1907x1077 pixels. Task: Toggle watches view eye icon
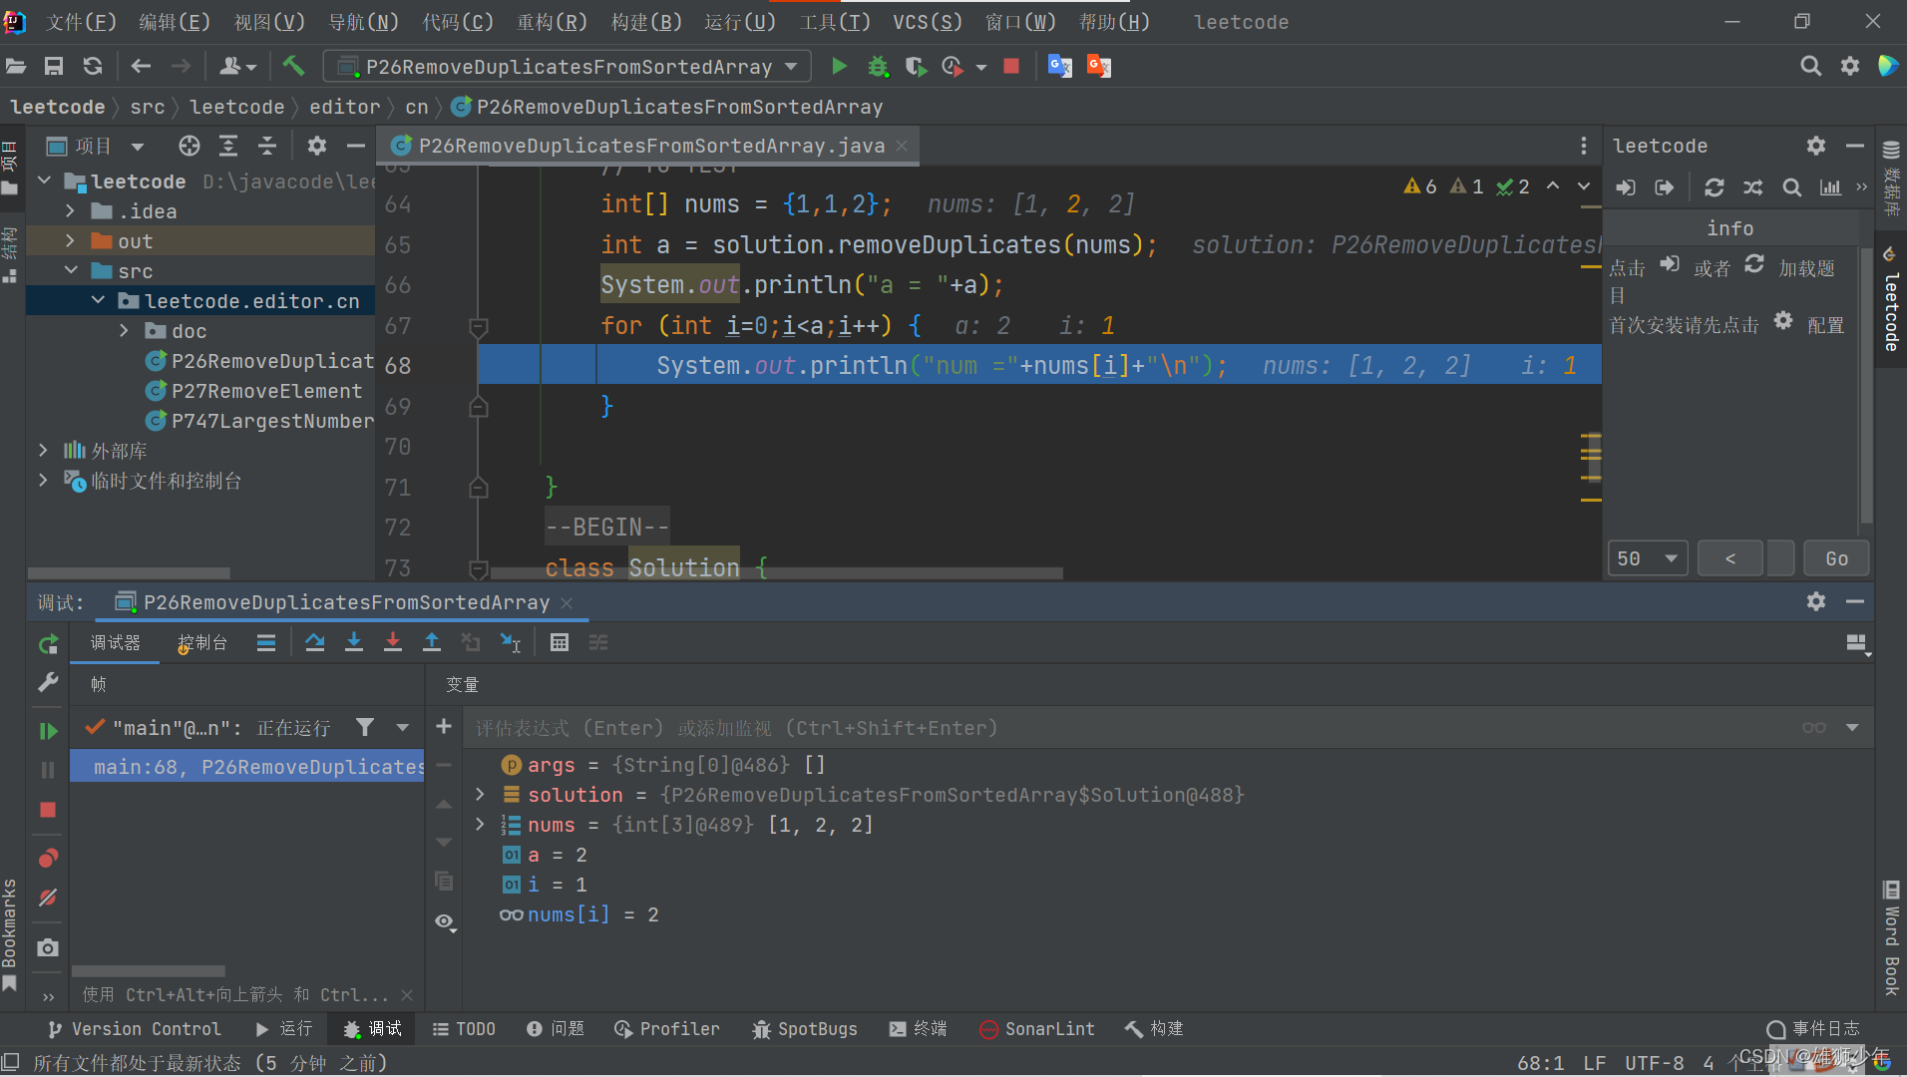click(x=445, y=921)
